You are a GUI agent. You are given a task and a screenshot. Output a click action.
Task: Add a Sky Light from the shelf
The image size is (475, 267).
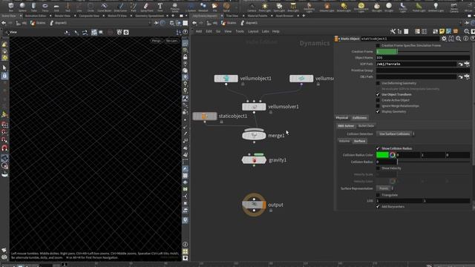tap(377, 7)
